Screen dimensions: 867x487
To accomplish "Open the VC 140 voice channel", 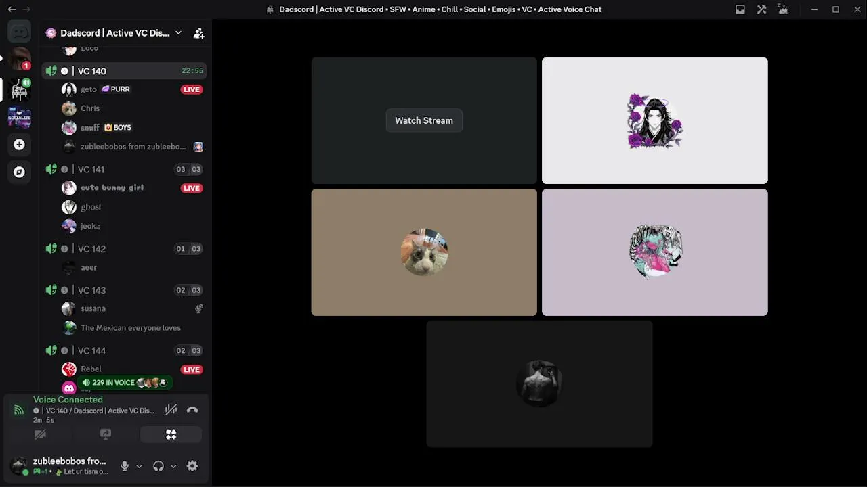I will click(124, 71).
